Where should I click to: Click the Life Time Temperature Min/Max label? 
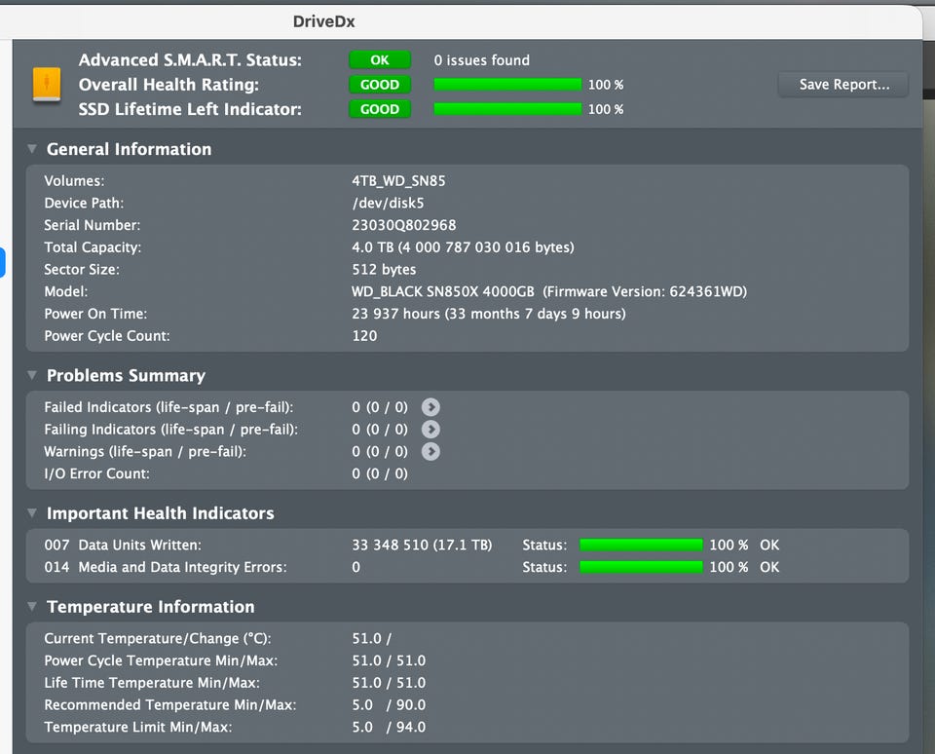(x=152, y=683)
